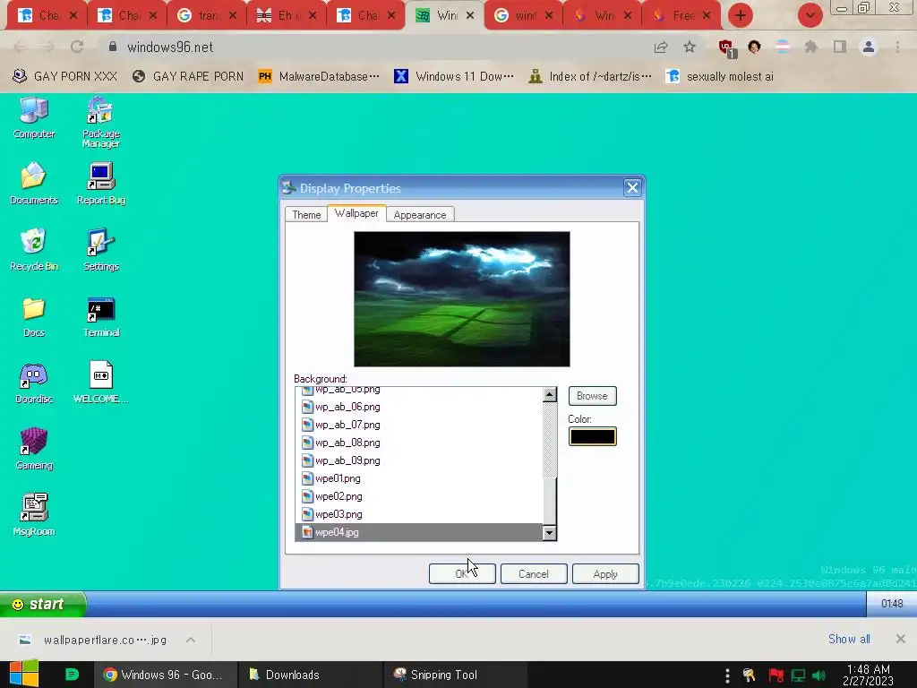Screen dimensions: 917x688
Task: Switch to the windows96.net browser tab
Action: (x=444, y=15)
